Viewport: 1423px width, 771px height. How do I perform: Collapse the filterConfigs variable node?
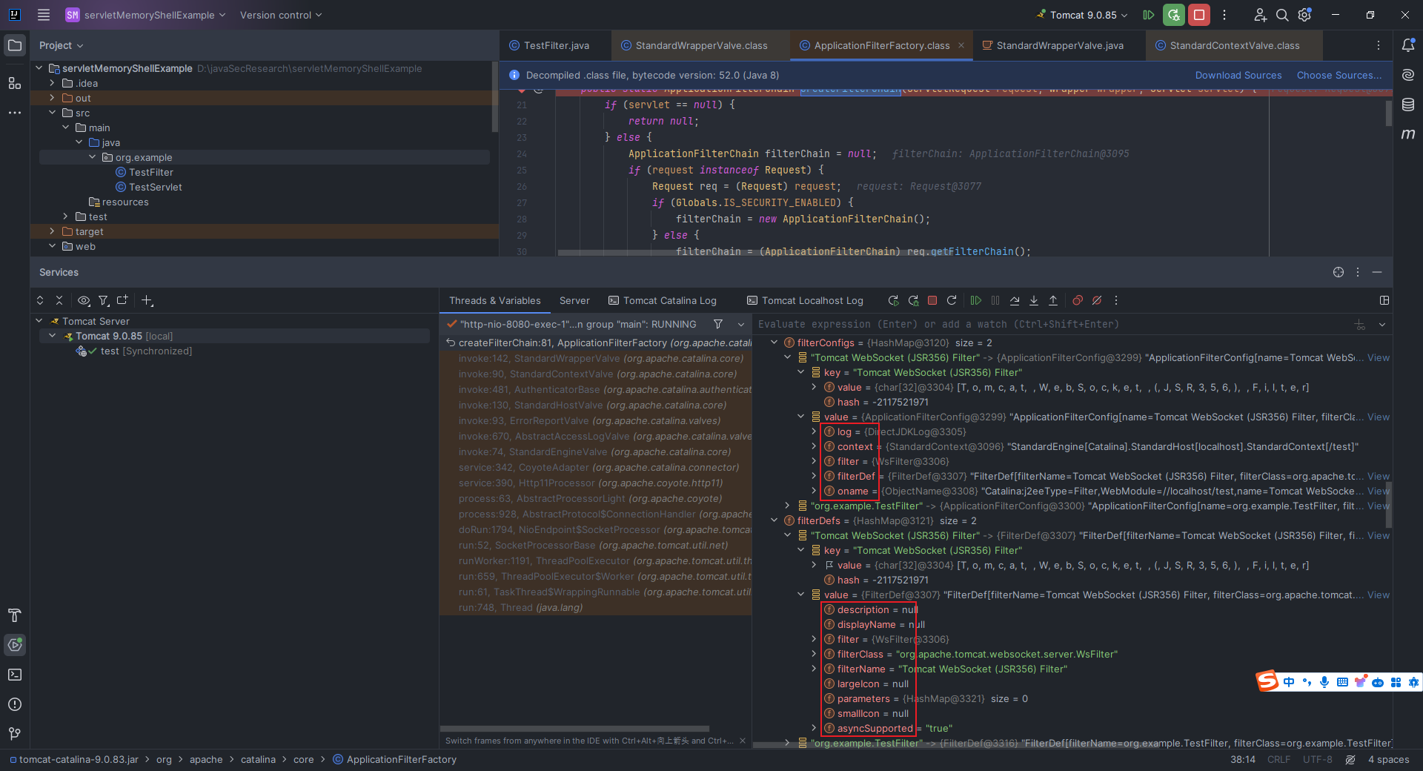[774, 343]
